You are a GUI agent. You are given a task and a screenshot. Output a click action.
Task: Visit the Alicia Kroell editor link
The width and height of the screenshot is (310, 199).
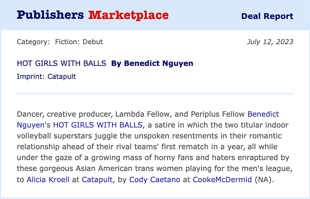pyautogui.click(x=48, y=180)
